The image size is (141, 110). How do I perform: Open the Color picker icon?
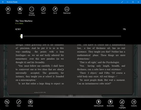[19, 102]
